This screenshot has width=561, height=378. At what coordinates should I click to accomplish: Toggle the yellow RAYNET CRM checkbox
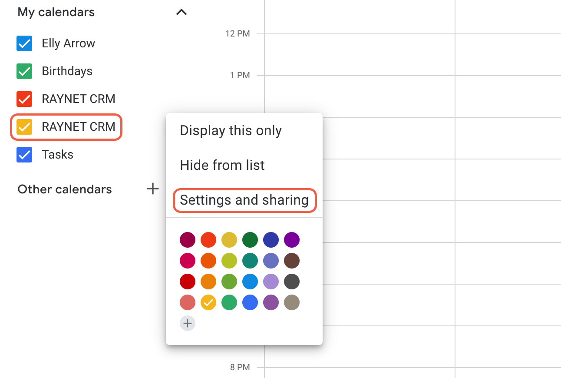coord(24,127)
